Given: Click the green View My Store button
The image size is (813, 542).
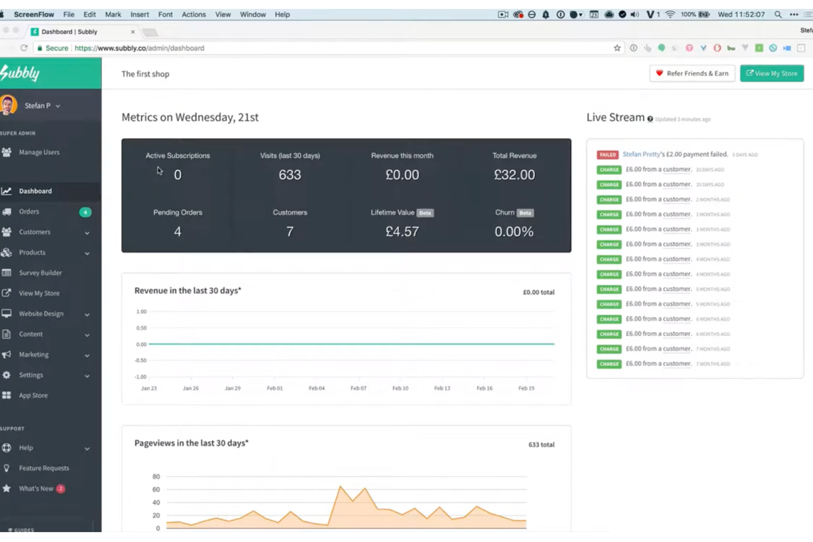Looking at the screenshot, I should coord(772,74).
